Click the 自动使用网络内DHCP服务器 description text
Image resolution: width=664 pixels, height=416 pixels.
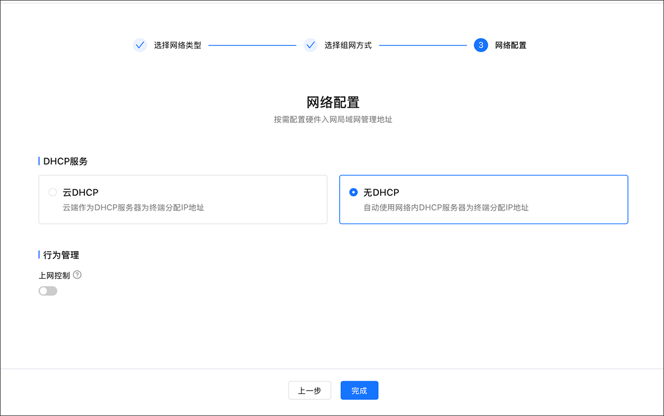click(445, 208)
